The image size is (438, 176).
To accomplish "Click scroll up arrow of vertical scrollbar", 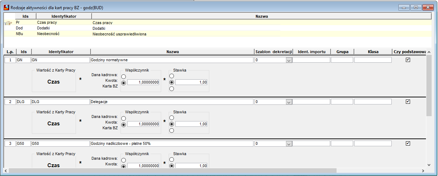I will coord(429,52).
